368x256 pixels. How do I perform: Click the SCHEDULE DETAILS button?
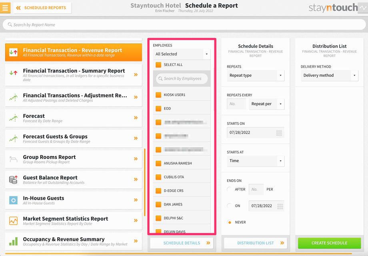182,243
